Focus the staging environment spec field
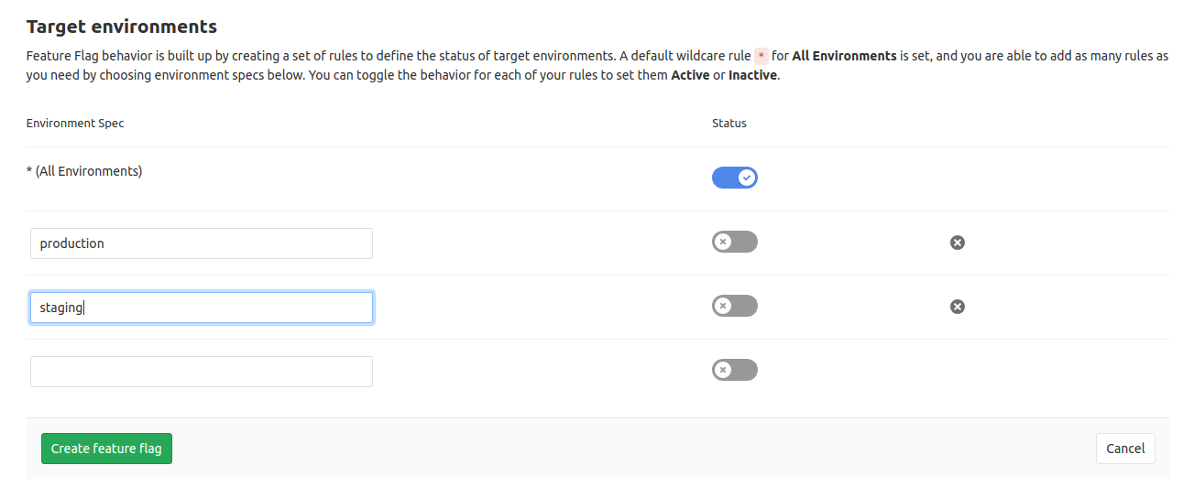Image resolution: width=1194 pixels, height=487 pixels. [202, 308]
